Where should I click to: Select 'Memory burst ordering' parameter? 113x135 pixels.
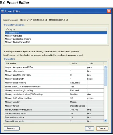[x=37, y=83]
